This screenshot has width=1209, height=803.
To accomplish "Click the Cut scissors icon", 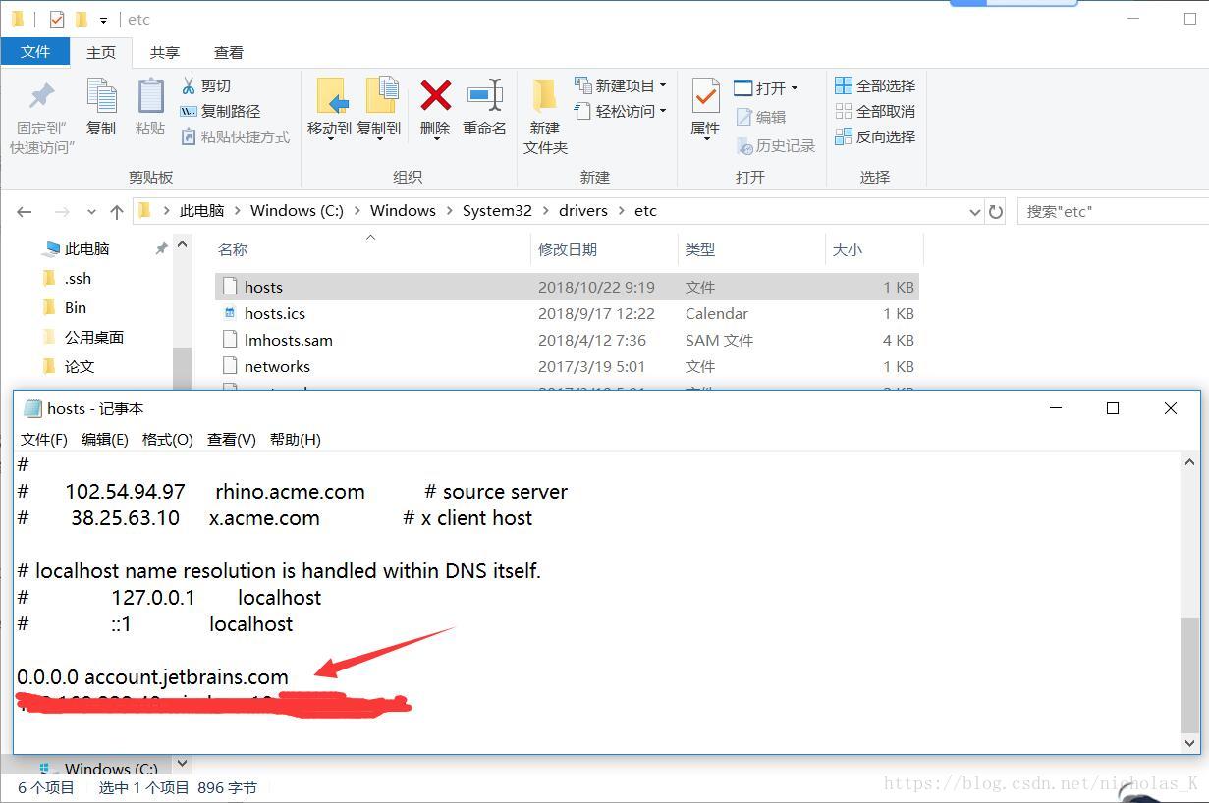I will point(189,85).
